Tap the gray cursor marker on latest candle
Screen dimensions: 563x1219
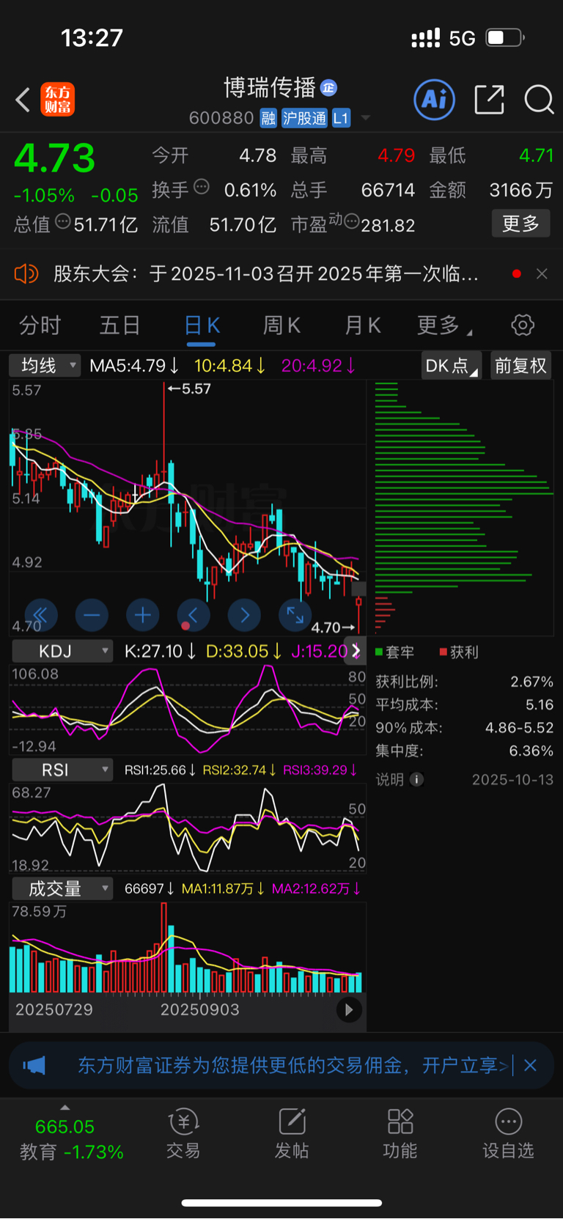pyautogui.click(x=359, y=588)
